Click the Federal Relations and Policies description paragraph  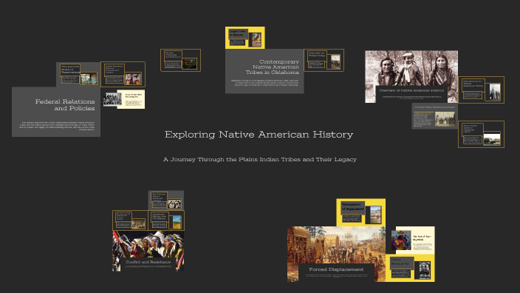(x=57, y=126)
